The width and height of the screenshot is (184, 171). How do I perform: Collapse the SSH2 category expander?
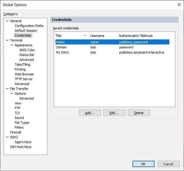click(8, 137)
